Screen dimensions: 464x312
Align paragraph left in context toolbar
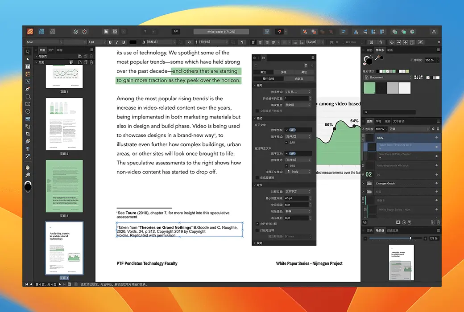pos(253,42)
